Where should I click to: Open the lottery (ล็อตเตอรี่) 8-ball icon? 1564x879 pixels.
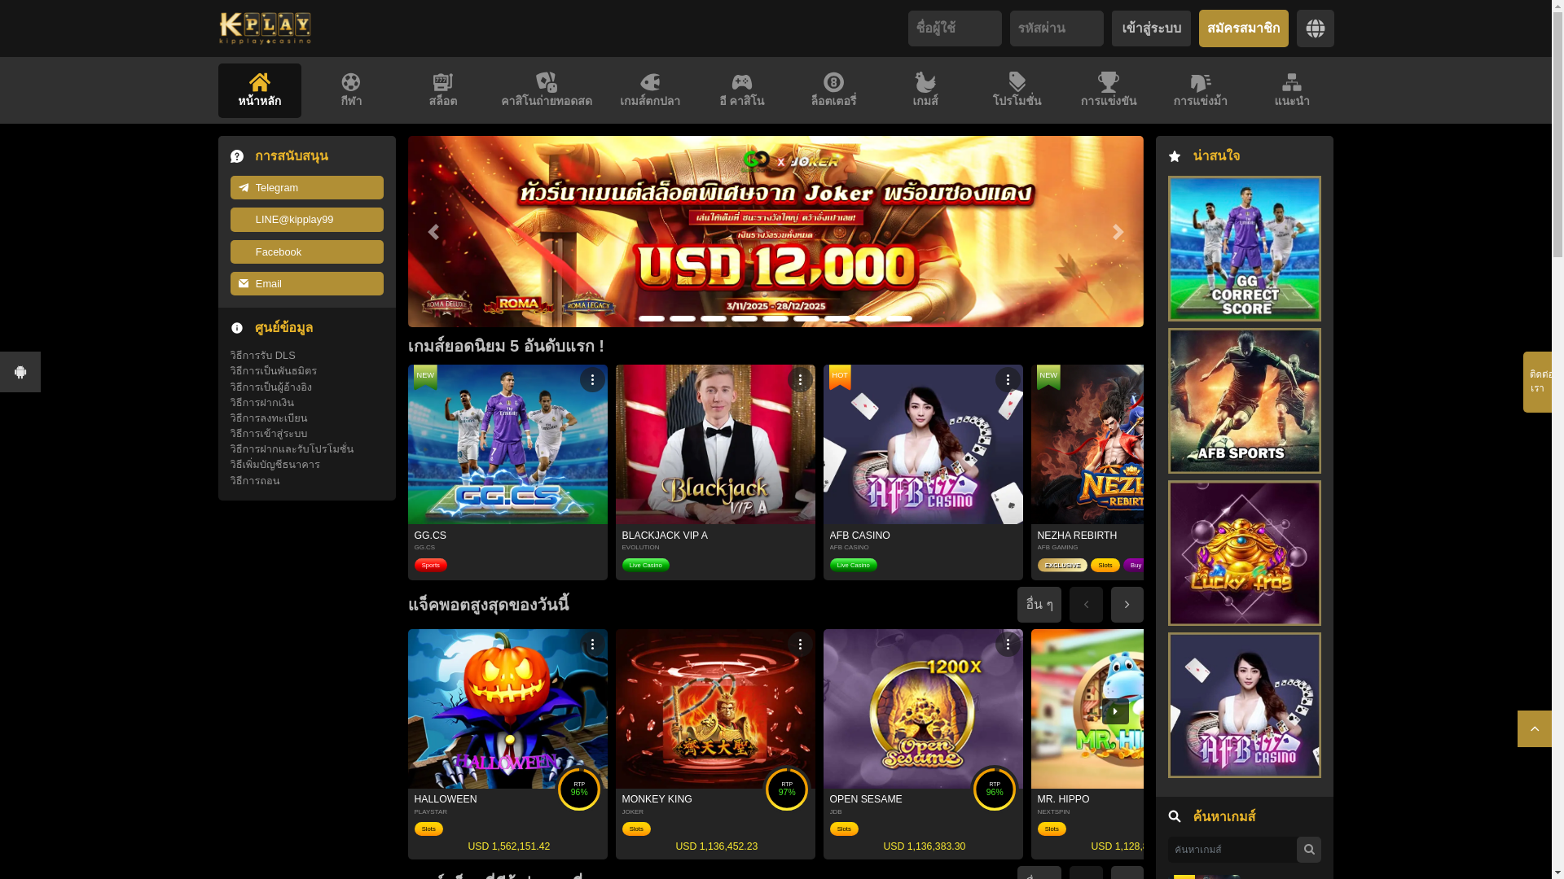(833, 82)
